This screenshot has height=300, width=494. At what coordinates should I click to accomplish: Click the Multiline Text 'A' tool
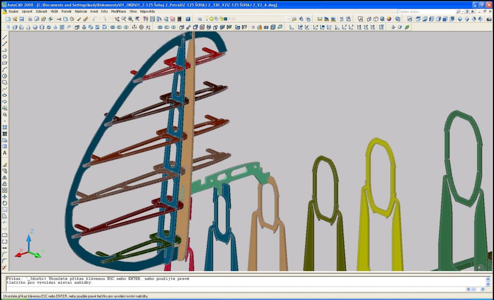tap(5, 153)
